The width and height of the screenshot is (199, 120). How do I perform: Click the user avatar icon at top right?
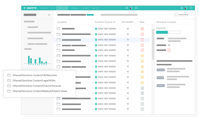point(191,8)
